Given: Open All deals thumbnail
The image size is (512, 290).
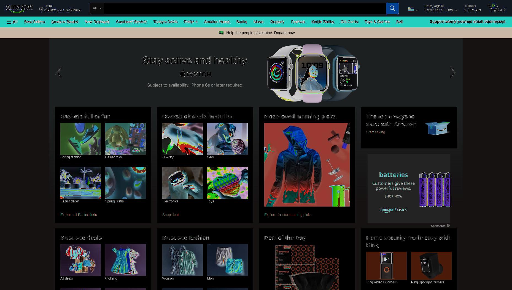Looking at the screenshot, I should pos(80,260).
